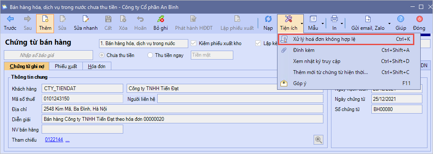Click the Diễn giải description field
Screen dimensions: 433x154
click(182, 119)
